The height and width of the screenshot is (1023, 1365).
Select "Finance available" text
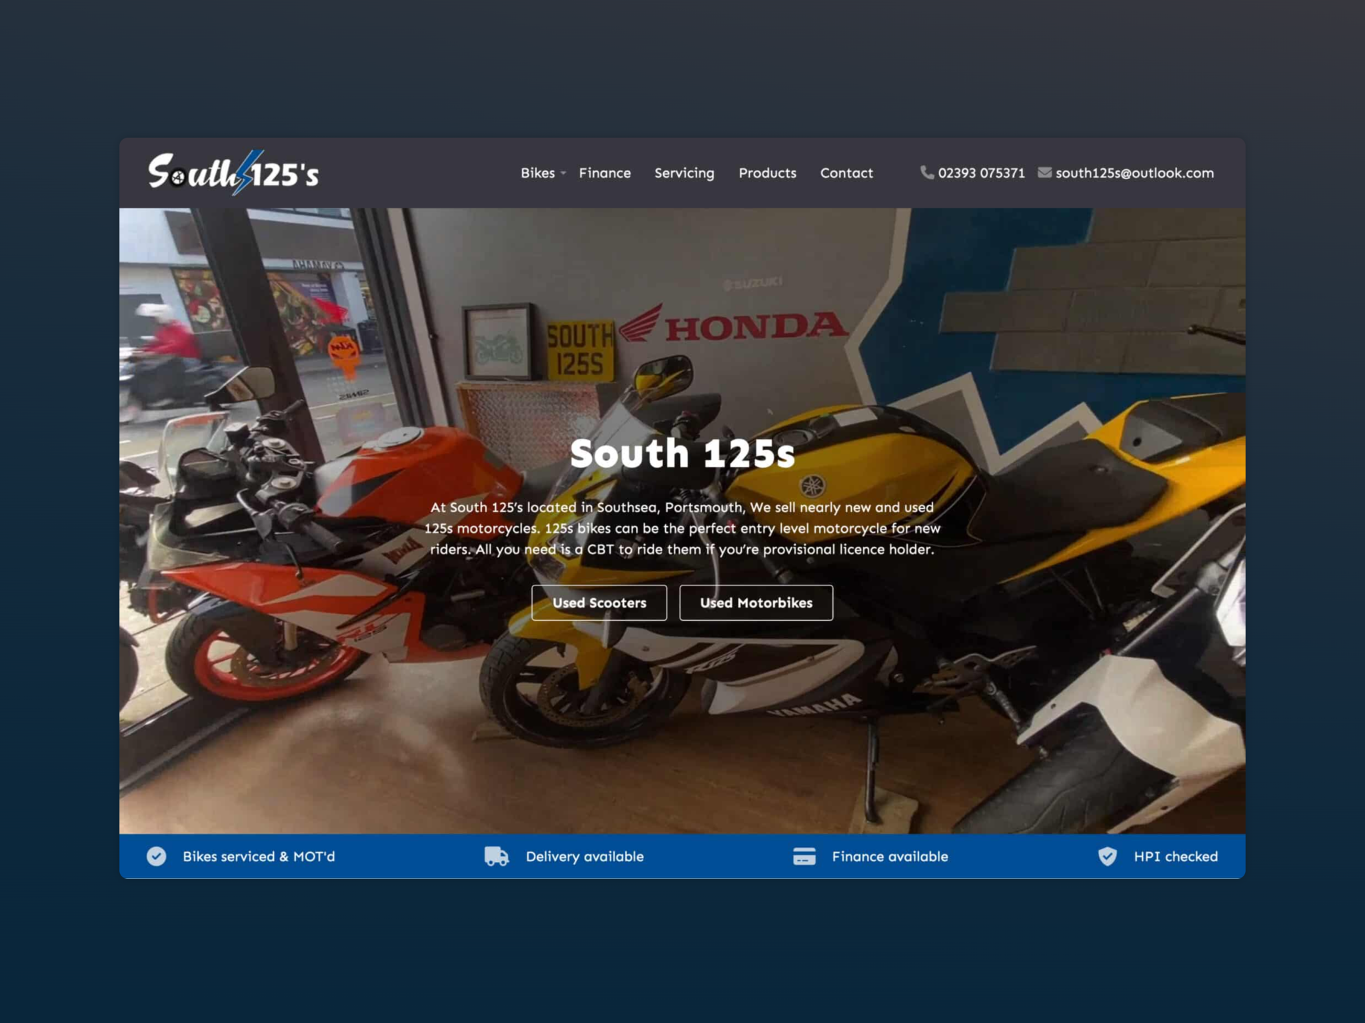[x=890, y=856]
